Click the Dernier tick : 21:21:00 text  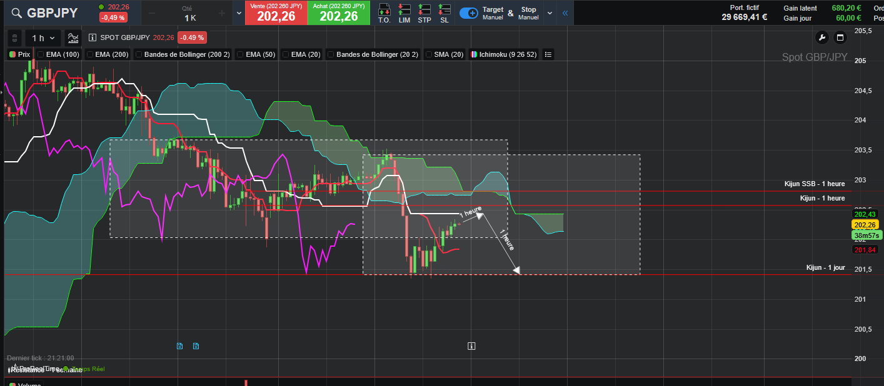tap(41, 358)
